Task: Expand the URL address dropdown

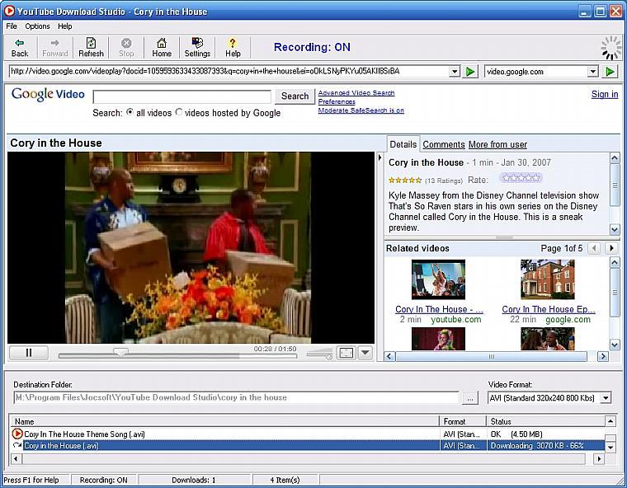Action: (x=455, y=72)
